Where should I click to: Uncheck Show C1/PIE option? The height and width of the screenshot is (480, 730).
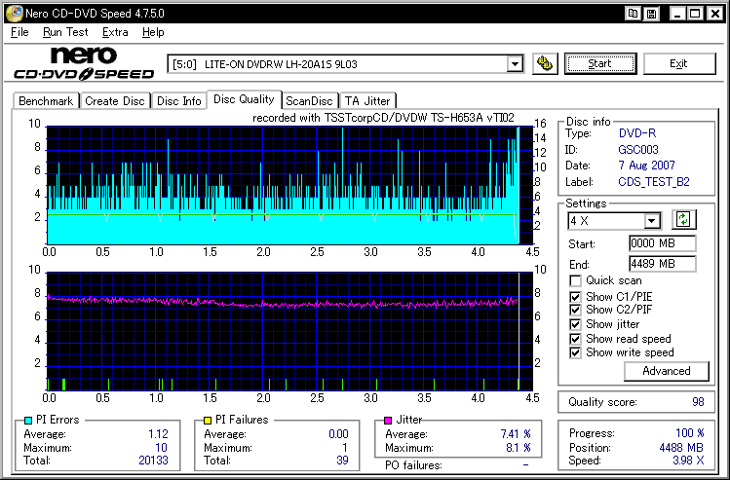[x=576, y=296]
